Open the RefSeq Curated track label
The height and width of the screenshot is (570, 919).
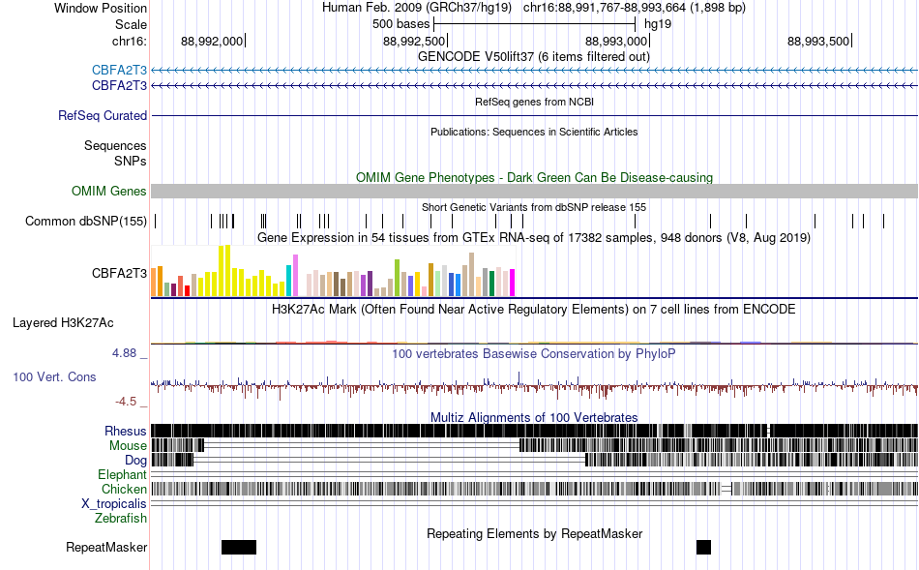[103, 115]
